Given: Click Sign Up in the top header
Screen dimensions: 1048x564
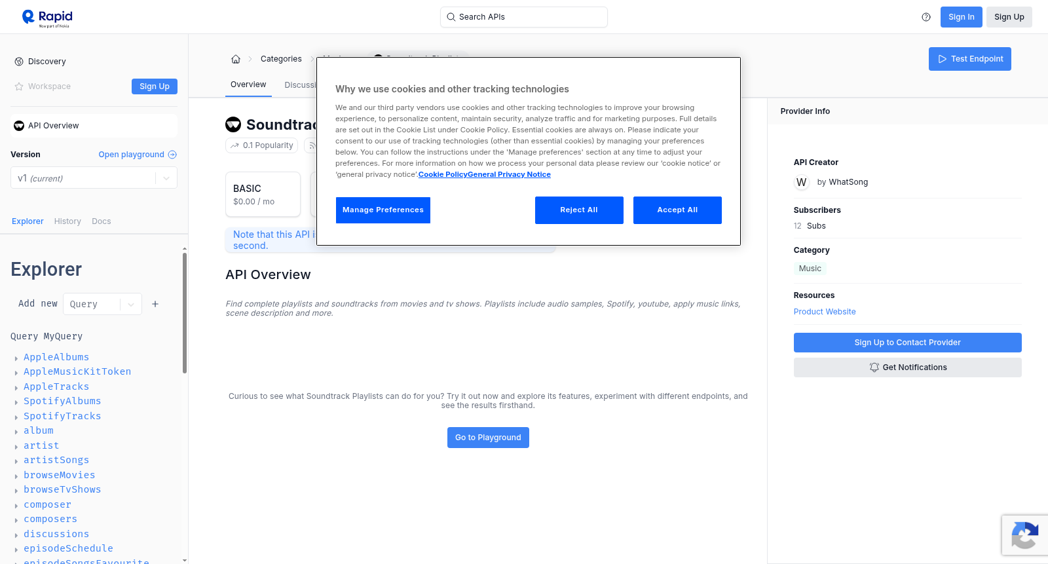Looking at the screenshot, I should tap(1009, 17).
